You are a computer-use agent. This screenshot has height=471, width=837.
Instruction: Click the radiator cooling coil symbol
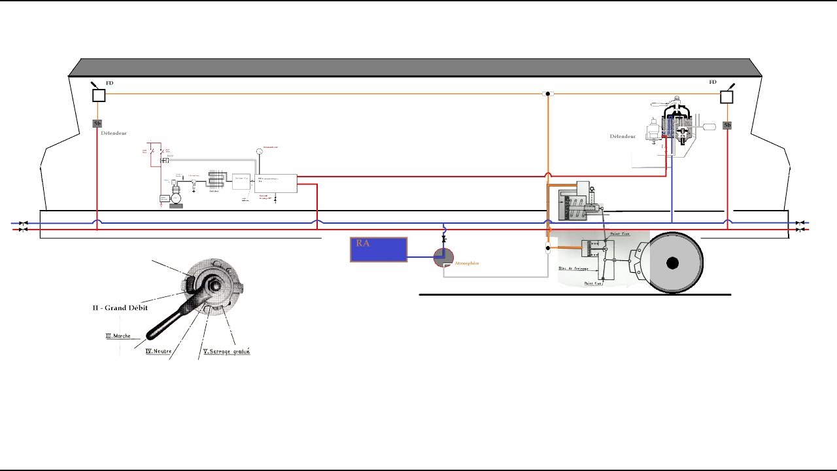coord(218,179)
